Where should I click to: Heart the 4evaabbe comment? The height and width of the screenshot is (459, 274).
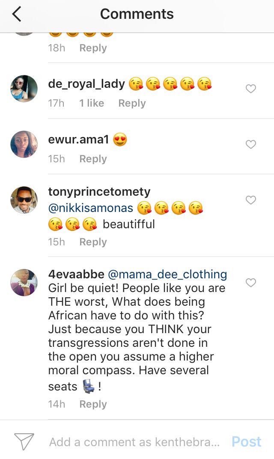point(250,283)
